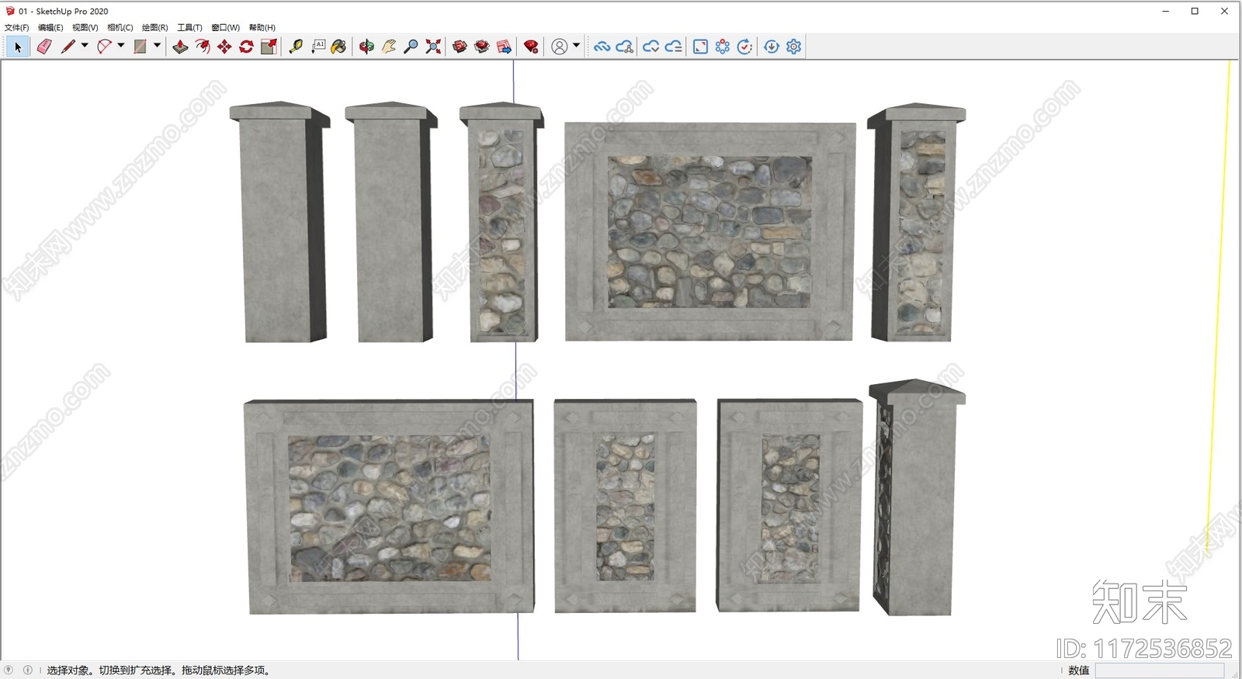Expand the Shape tool dropdown arrow

point(157,46)
